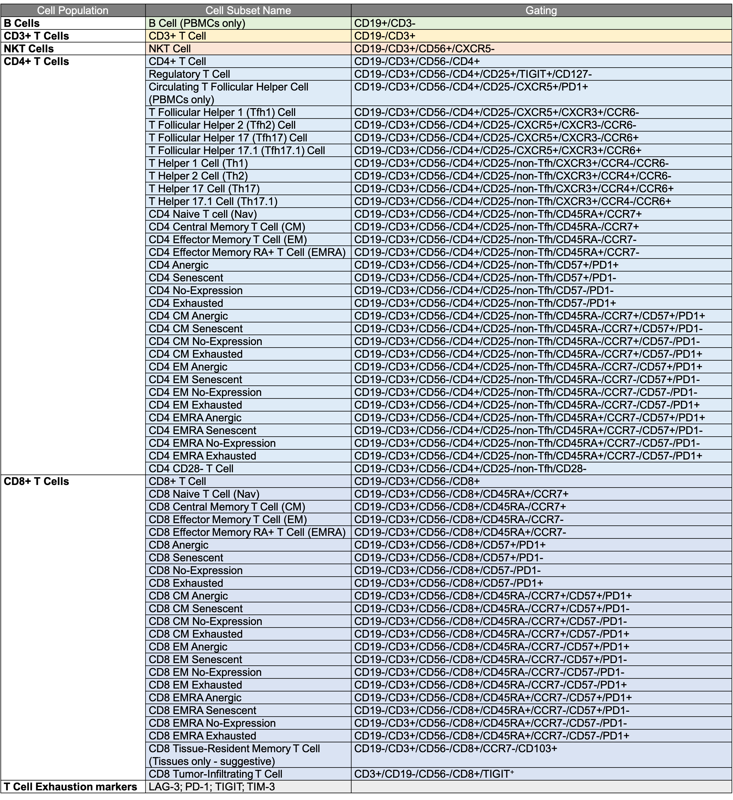Click the NKT Cell gating CD19-/CD3+/CD56+/CXCR5- text

(424, 49)
